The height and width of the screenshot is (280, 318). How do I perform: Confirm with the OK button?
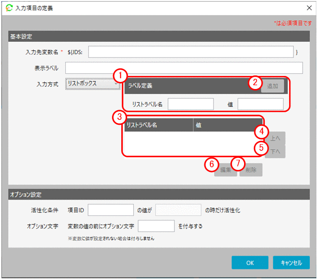tap(250, 263)
